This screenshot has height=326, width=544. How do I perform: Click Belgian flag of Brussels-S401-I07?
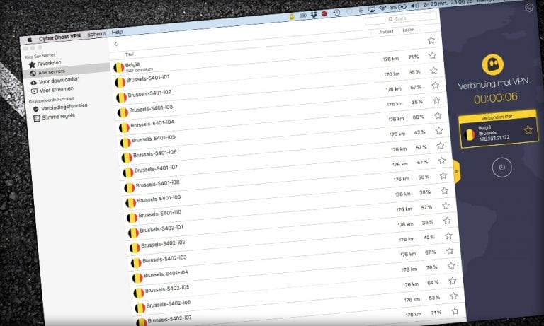click(128, 173)
